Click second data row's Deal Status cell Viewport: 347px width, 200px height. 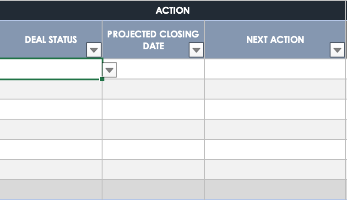pyautogui.click(x=50, y=89)
